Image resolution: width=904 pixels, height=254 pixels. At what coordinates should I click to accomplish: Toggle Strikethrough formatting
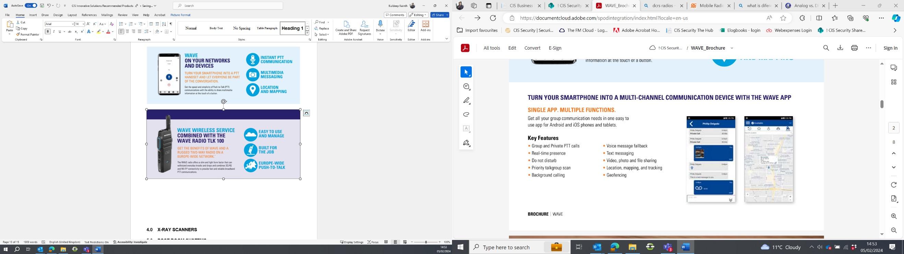[x=70, y=32]
